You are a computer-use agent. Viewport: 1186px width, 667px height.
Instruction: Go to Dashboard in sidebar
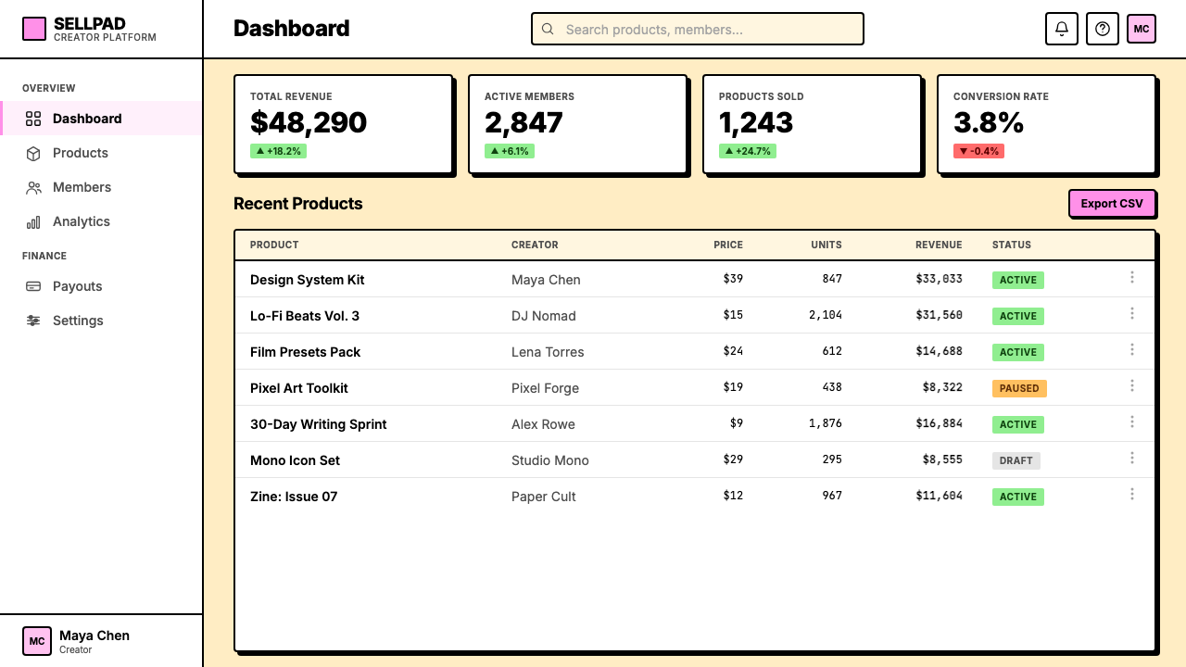101,119
